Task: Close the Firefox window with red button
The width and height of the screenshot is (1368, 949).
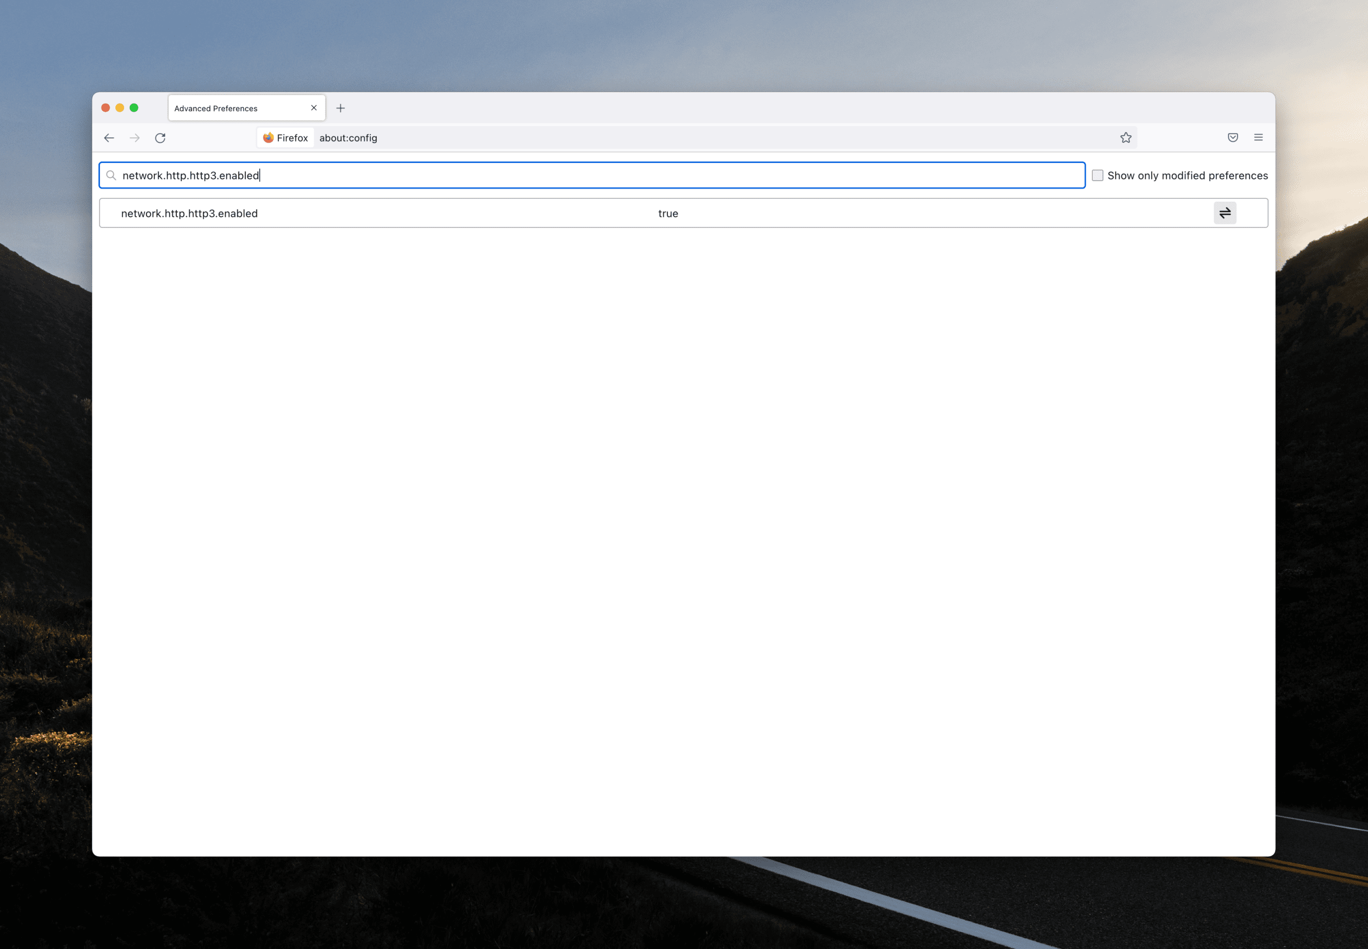Action: pos(106,107)
